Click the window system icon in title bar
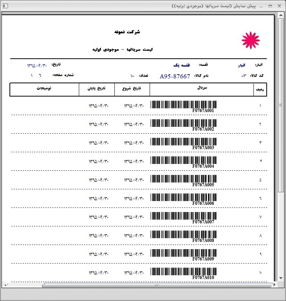 [x=4, y=6]
